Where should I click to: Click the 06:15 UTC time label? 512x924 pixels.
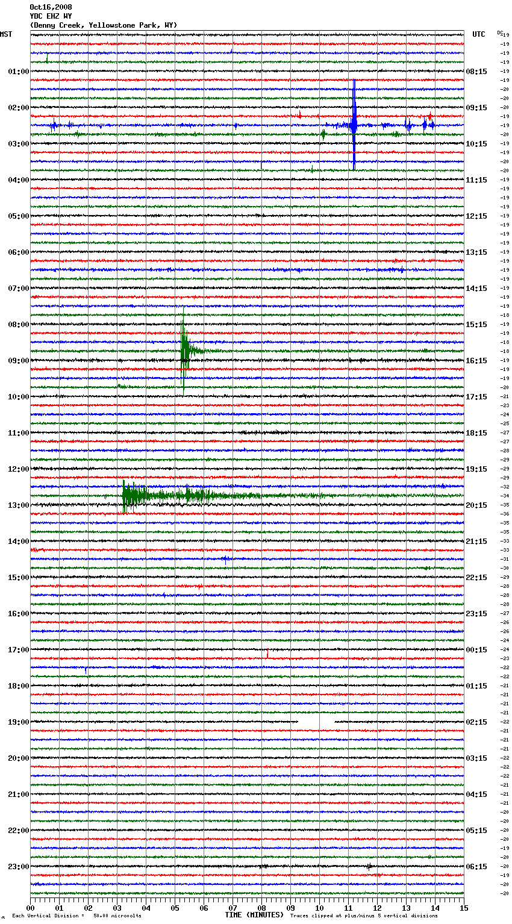[476, 867]
